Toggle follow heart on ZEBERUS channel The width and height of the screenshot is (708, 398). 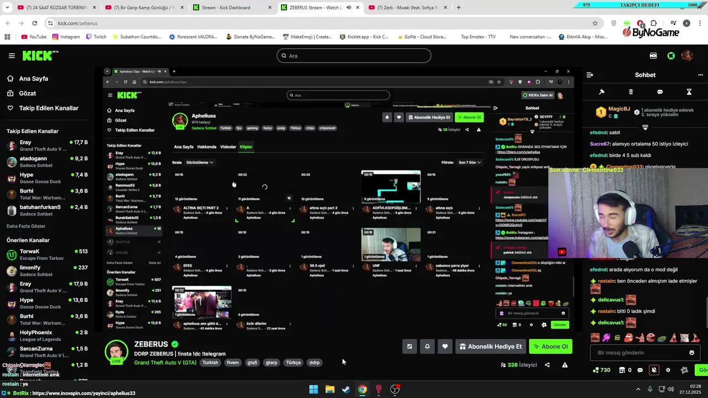tap(445, 347)
